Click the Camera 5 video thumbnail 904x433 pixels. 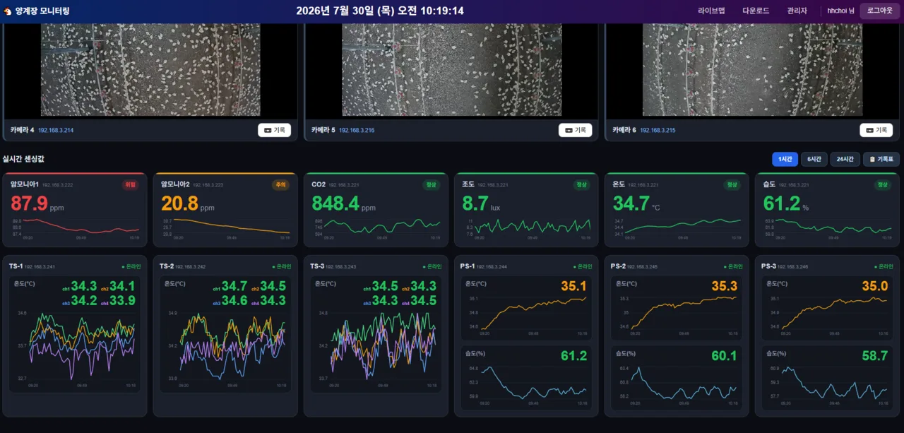tap(452, 70)
